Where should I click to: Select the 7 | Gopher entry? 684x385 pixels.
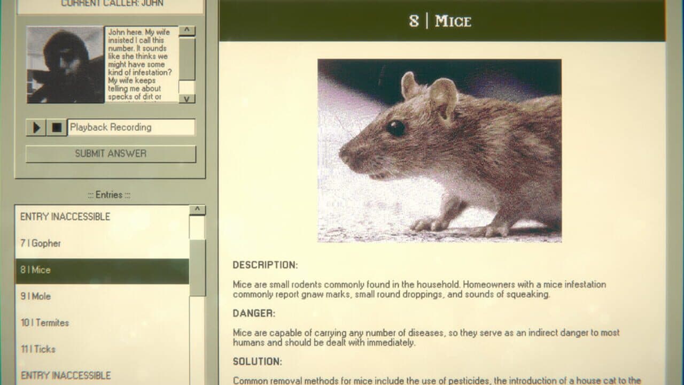click(102, 243)
